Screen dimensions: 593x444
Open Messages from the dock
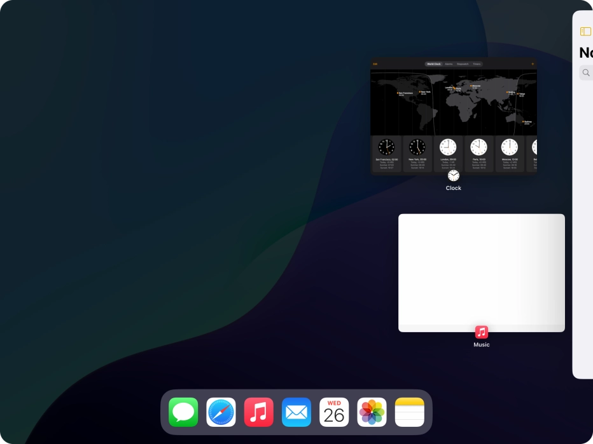[x=183, y=412]
